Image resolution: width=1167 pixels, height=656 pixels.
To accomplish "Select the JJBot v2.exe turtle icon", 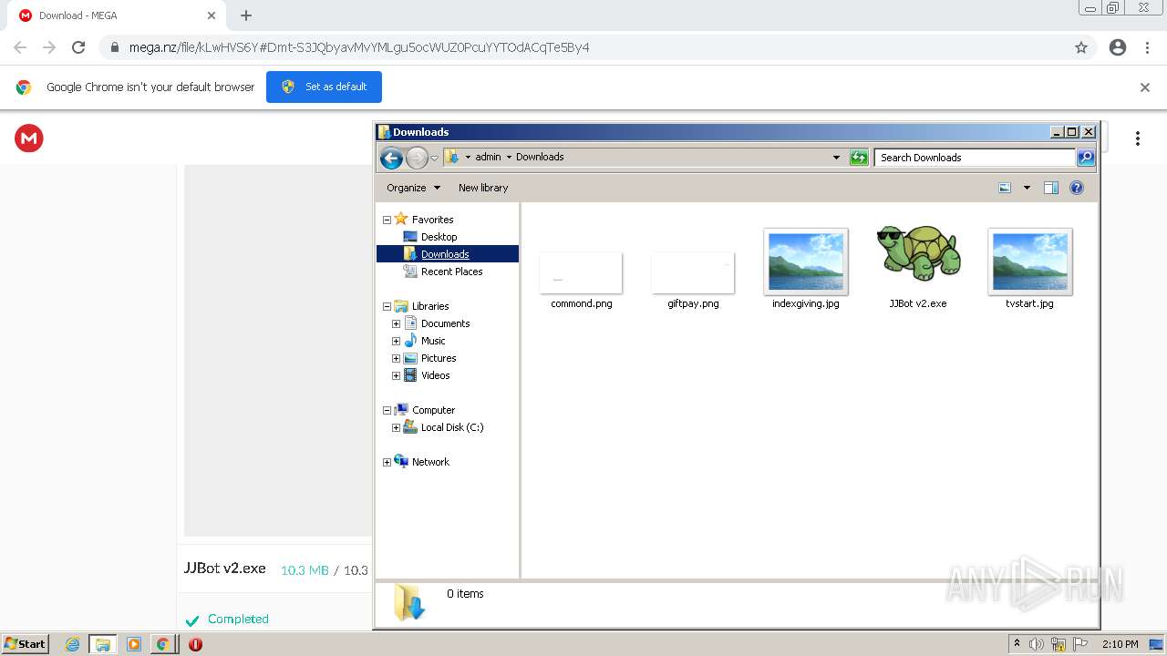I will (x=918, y=253).
